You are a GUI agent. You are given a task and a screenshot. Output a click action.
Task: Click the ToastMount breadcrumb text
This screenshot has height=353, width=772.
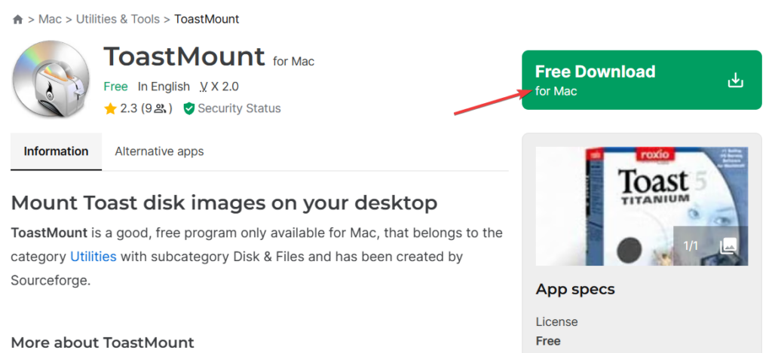(x=207, y=20)
